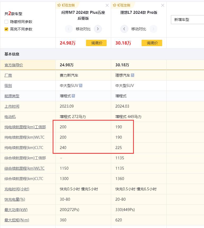Open the 新增车型 selector

click(x=187, y=20)
